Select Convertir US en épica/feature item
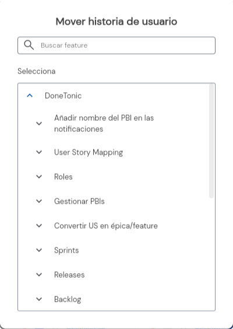This screenshot has height=329, width=233. tap(106, 226)
